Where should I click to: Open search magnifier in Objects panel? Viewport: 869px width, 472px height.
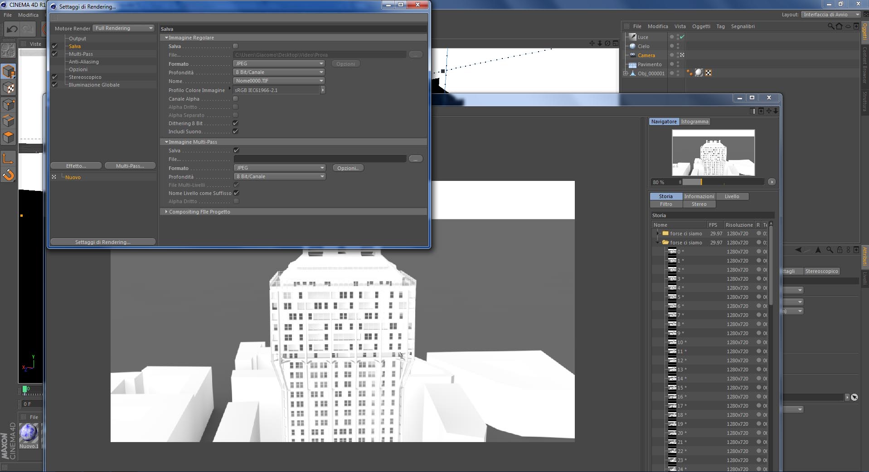coord(830,26)
